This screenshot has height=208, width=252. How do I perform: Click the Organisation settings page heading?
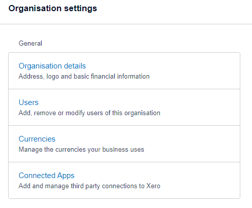pos(53,9)
